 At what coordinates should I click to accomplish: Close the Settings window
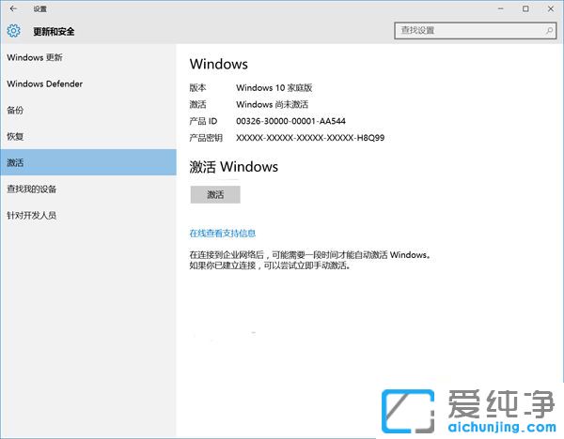point(551,8)
